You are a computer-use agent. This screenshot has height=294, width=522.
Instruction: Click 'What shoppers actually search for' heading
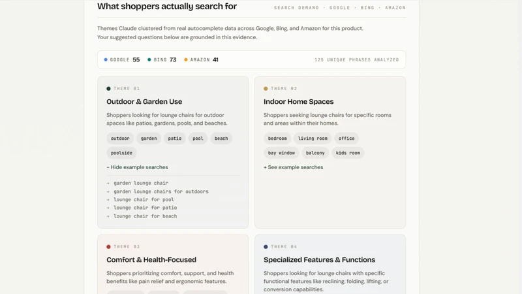tap(167, 7)
